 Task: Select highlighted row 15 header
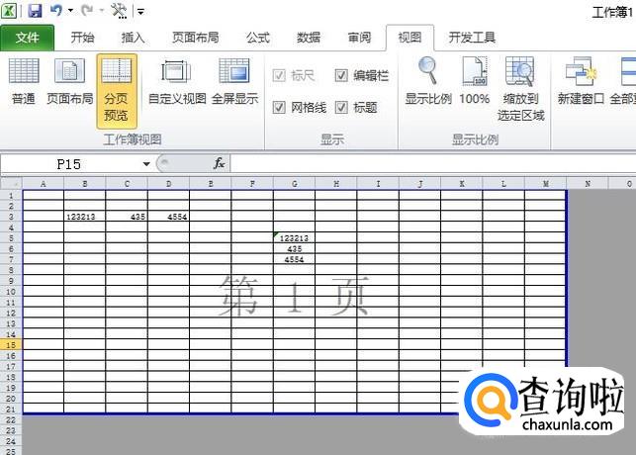(x=11, y=345)
